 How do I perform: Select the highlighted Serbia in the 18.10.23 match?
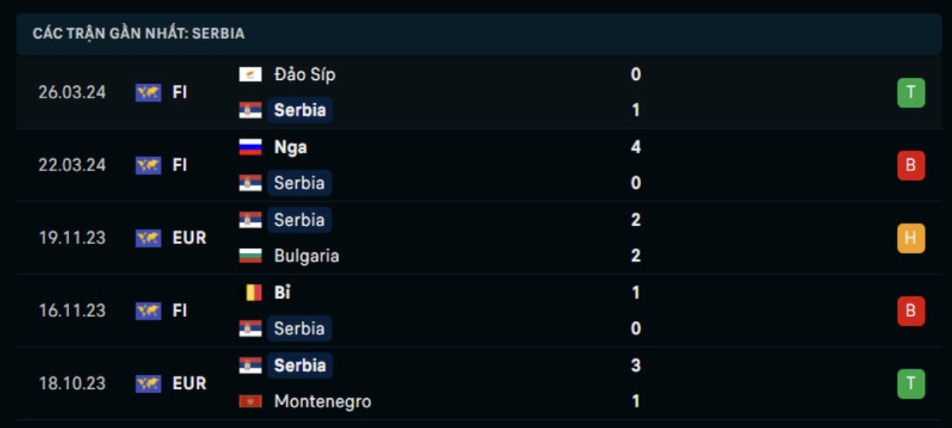click(300, 365)
